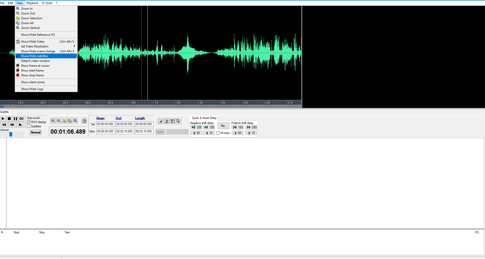The width and height of the screenshot is (485, 259).
Task: Enable the Subtitles auto-scroll checkbox
Action: click(x=29, y=126)
